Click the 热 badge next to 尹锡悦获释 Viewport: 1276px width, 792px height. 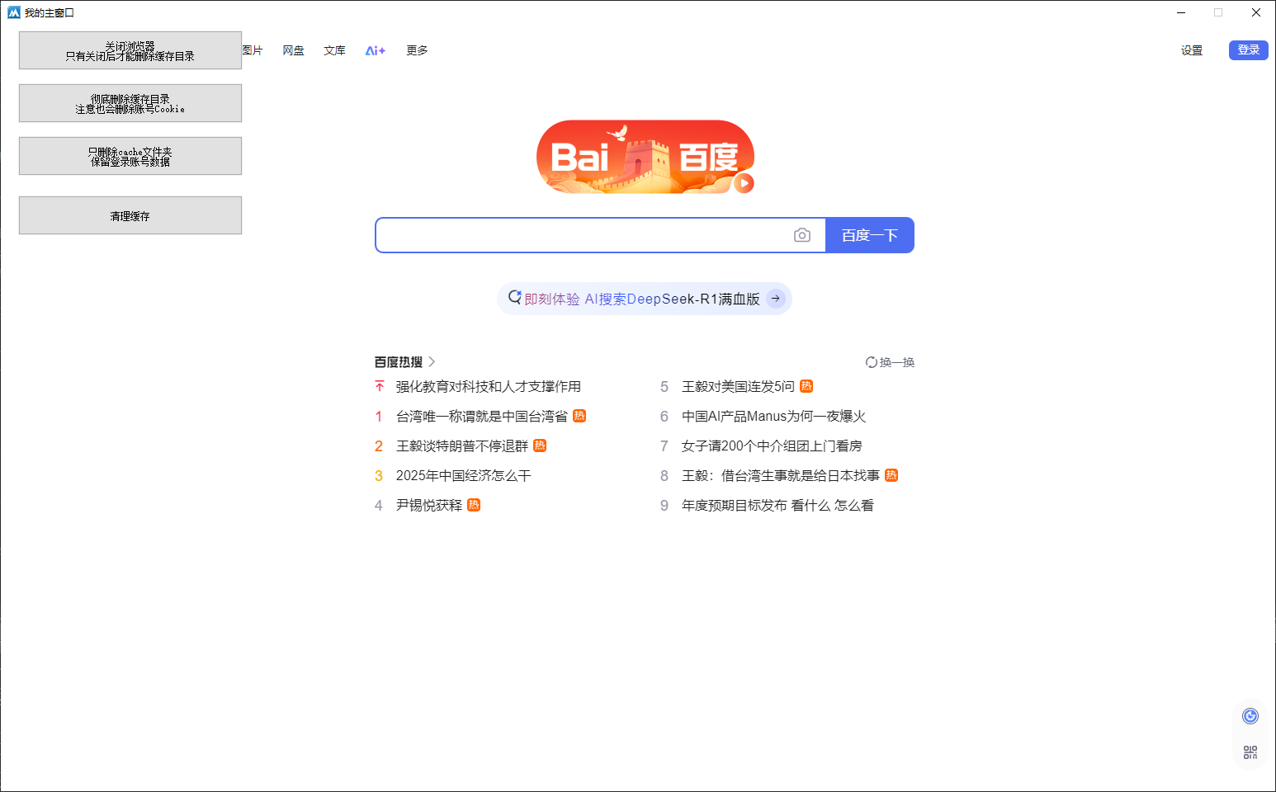[474, 505]
